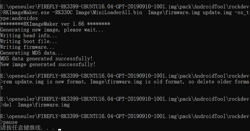Click the Chinese 'press any key' prompt
Viewport: 250px width, 131px height.
pyautogui.click(x=27, y=128)
